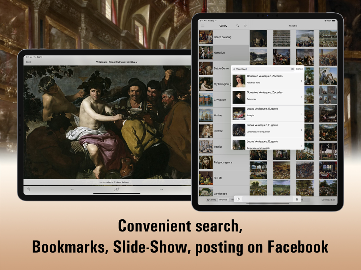Open the Cityscape category
Image resolution: width=361 pixels, height=270 pixels.
(214, 100)
